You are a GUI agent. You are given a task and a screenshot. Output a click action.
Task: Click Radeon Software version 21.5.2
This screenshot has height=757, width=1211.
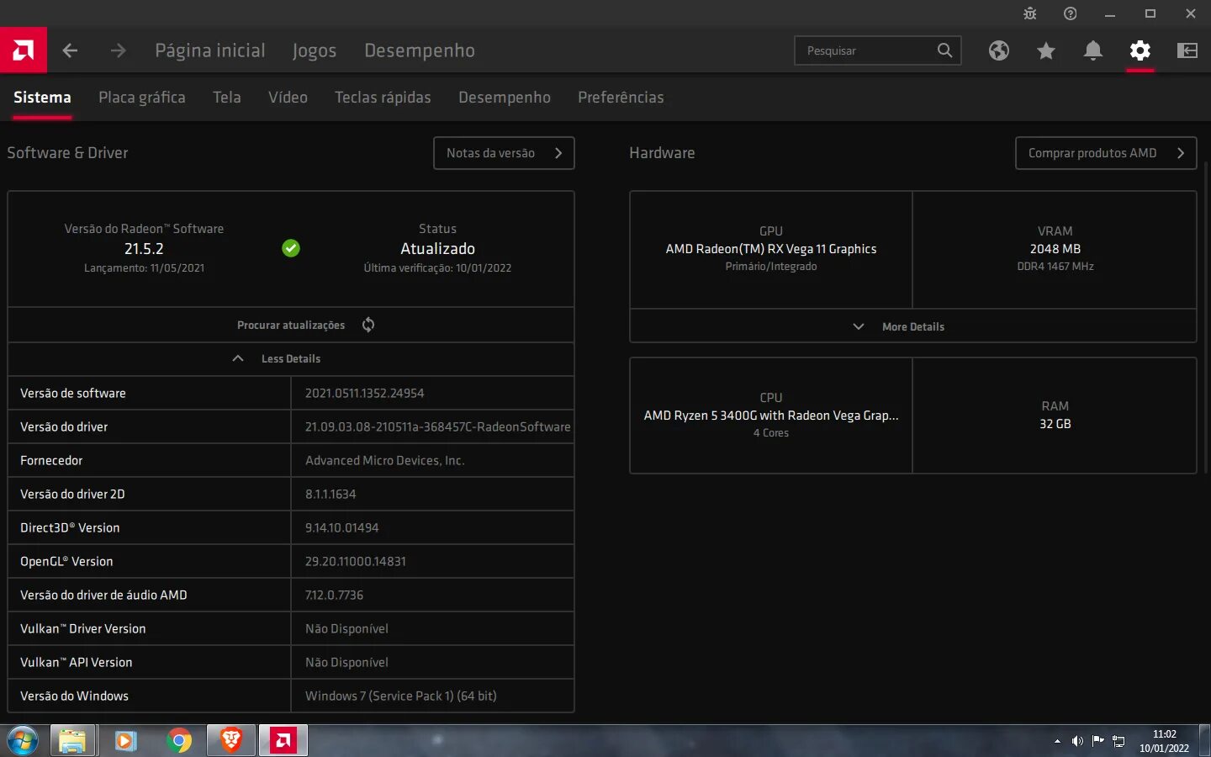144,249
